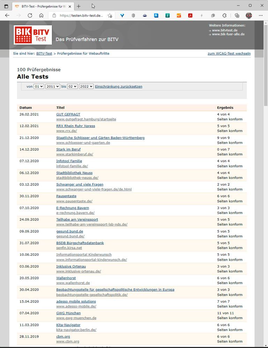268x348 pixels.
Task: Open adesso mobile solutions result
Action: [x=76, y=301]
